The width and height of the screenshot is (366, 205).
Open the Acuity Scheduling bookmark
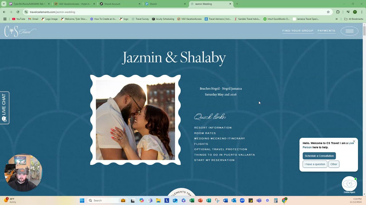(x=163, y=19)
